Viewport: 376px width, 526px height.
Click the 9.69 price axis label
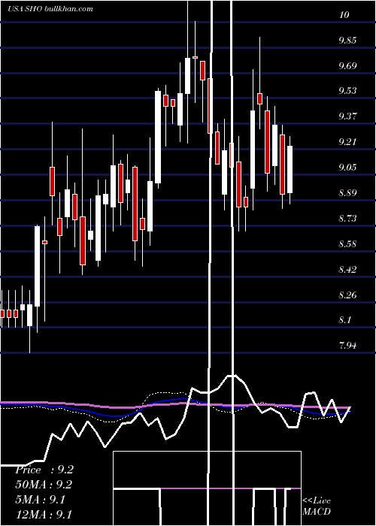[x=347, y=65]
